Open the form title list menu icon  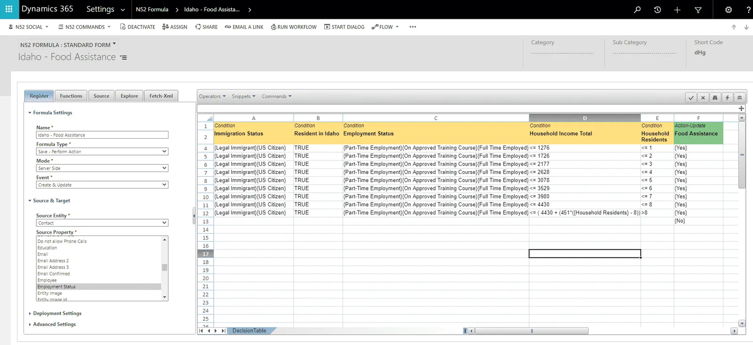click(123, 57)
